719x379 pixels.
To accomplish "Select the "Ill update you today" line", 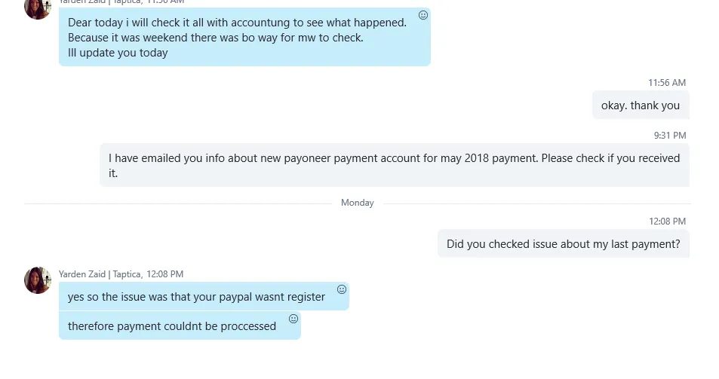I will coord(118,53).
